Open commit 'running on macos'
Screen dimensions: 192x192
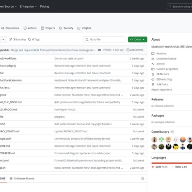click(x=65, y=110)
